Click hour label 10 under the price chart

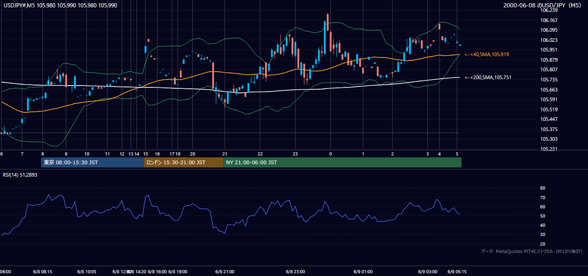coord(86,154)
